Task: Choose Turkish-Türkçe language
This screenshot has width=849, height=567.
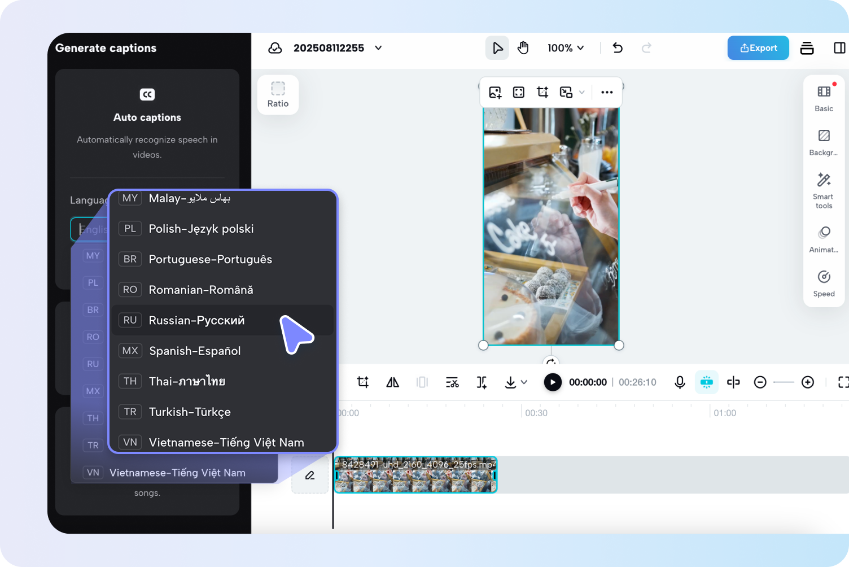Action: pyautogui.click(x=222, y=412)
